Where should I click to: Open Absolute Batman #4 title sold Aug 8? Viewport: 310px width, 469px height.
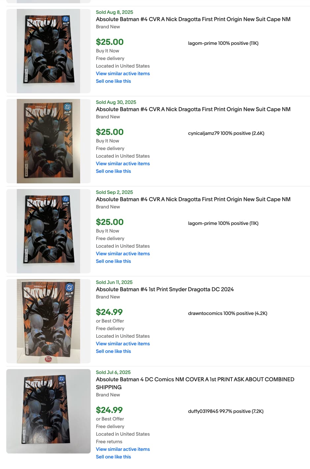pyautogui.click(x=193, y=19)
